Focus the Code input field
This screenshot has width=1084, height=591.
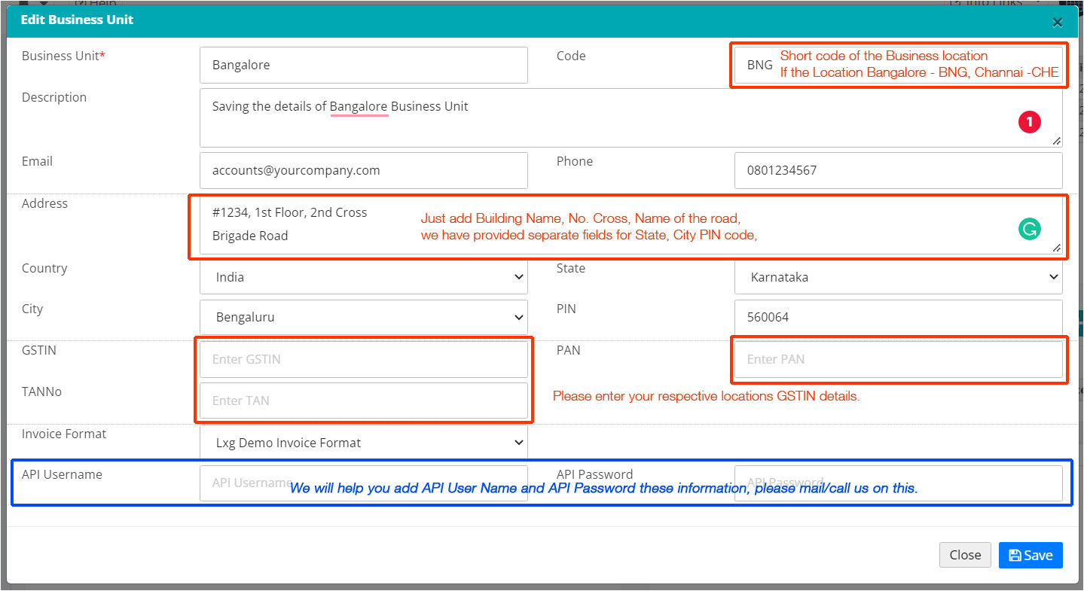tap(759, 65)
